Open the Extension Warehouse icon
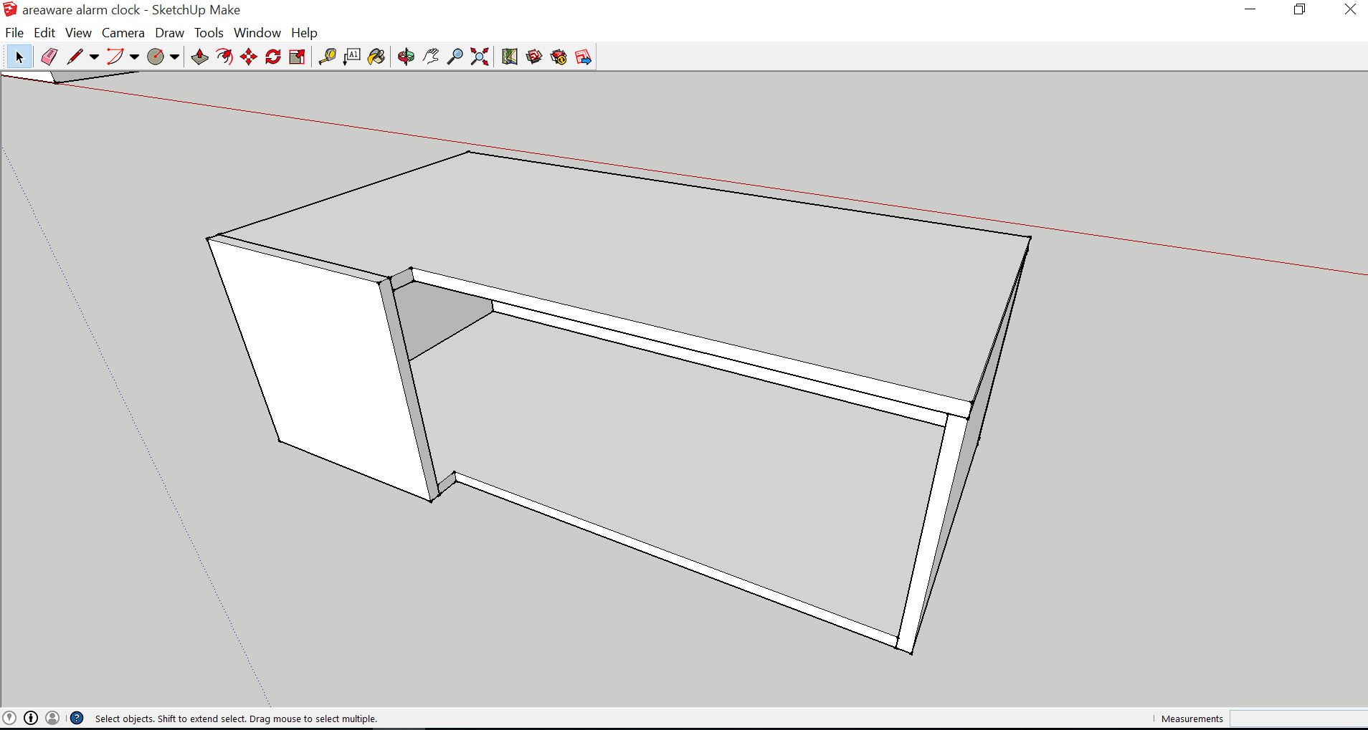Image resolution: width=1368 pixels, height=730 pixels. pos(559,57)
